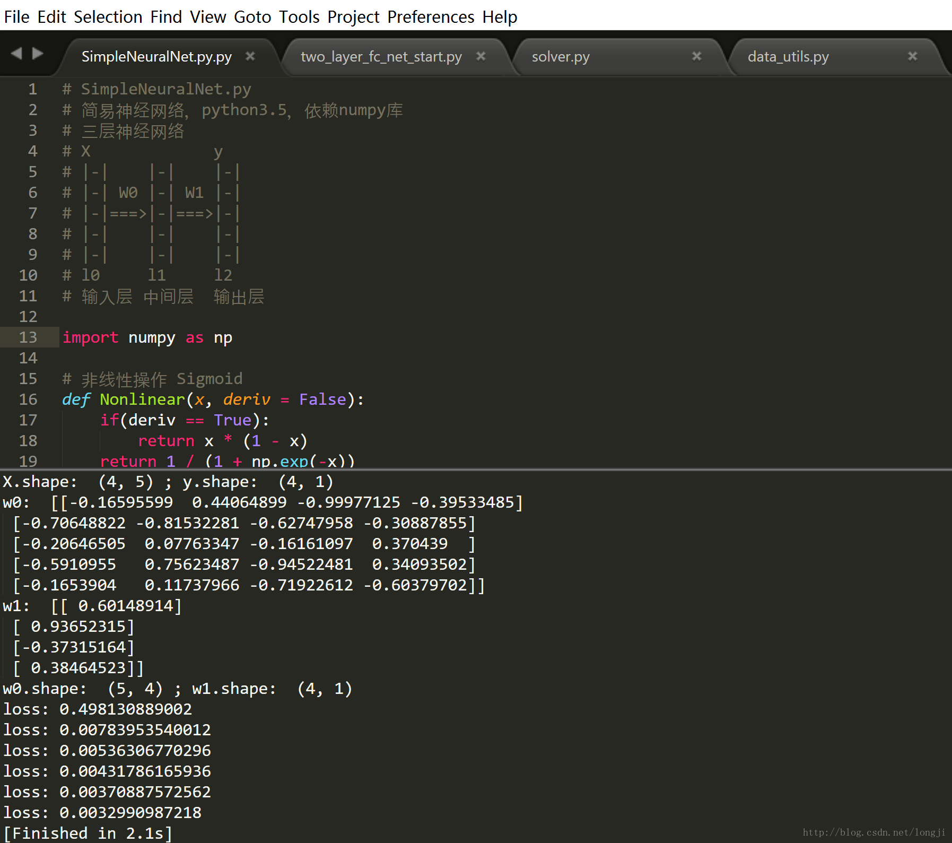Click 'loss: 0.00783953540012' in the console

pos(107,730)
